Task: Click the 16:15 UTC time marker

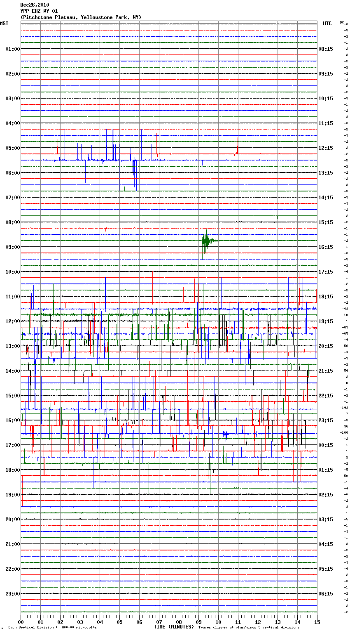Action: [326, 247]
